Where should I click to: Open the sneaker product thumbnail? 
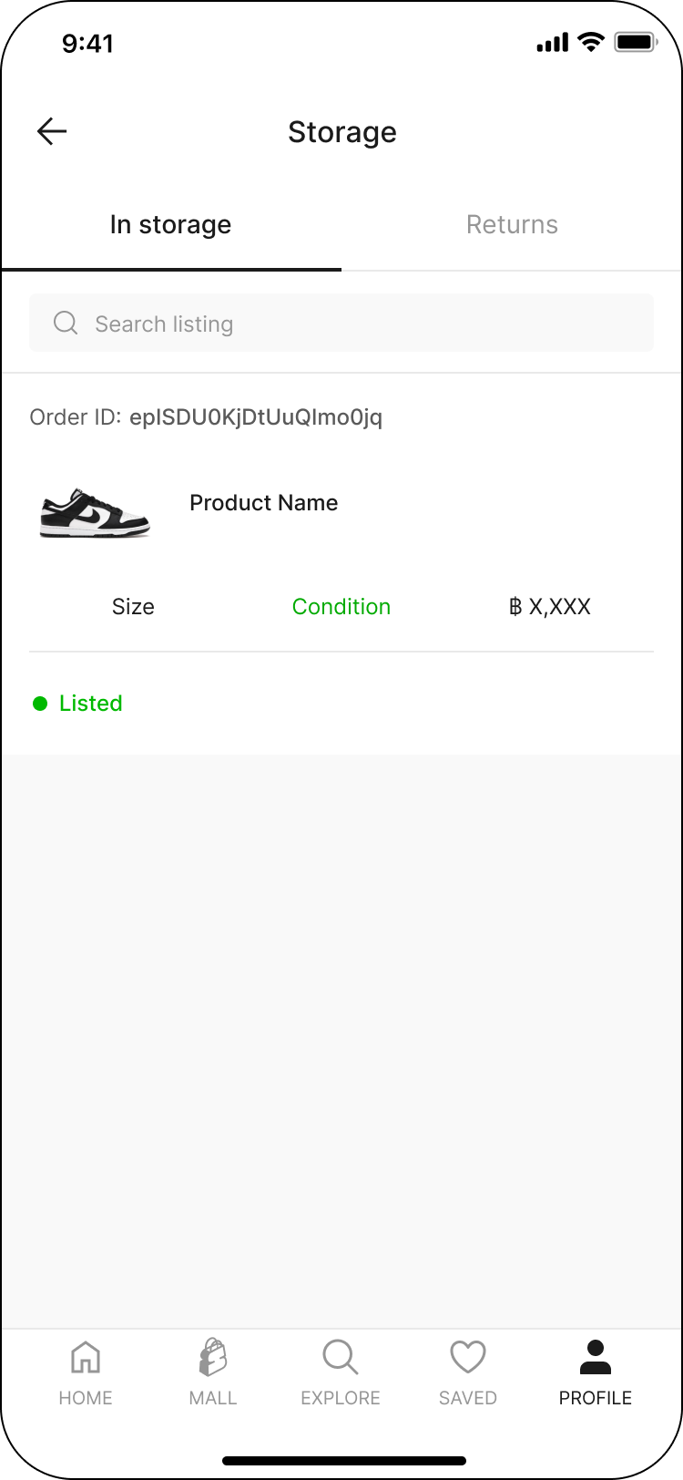95,513
